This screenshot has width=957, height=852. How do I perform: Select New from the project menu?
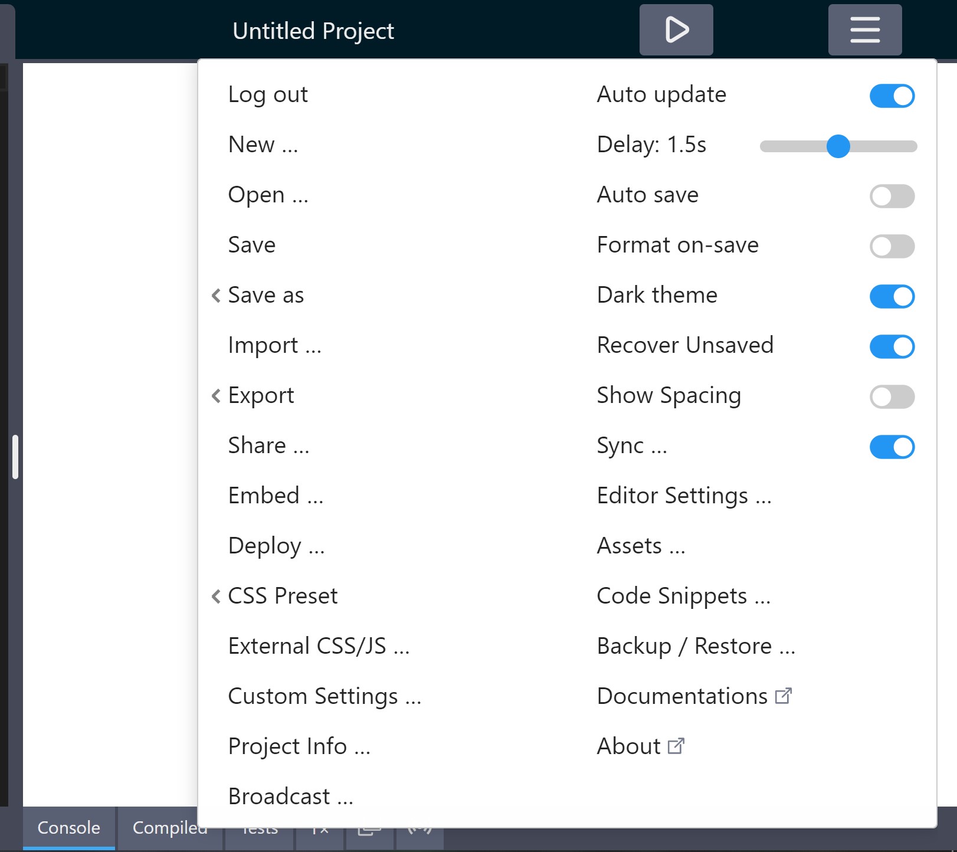[x=263, y=145]
